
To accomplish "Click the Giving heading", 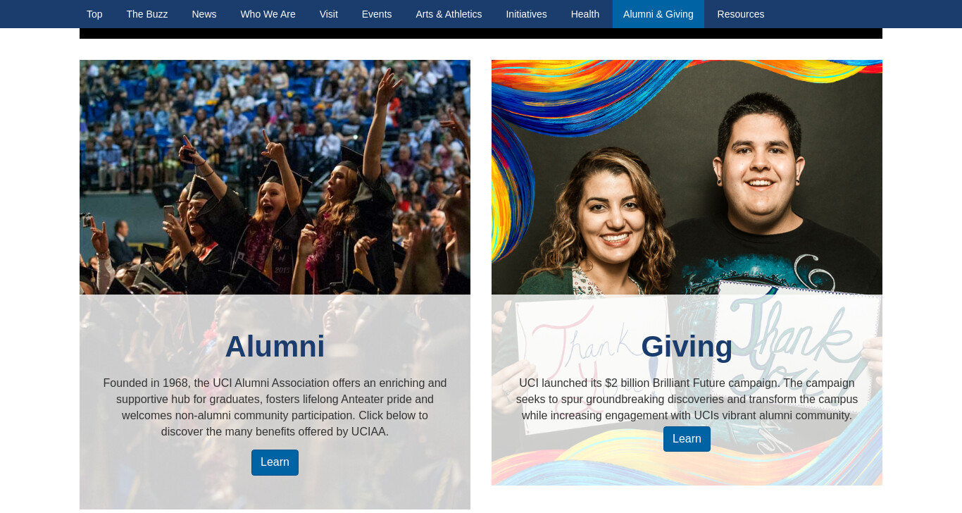I will click(x=687, y=346).
